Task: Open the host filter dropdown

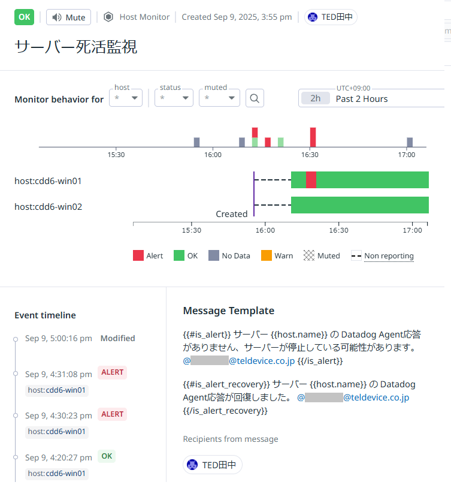Action: coord(126,98)
